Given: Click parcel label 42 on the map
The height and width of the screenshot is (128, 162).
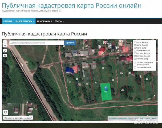Looking at the screenshot, I should 103,68.
